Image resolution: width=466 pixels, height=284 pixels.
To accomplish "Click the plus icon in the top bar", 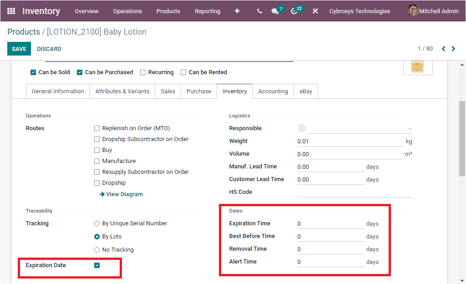I will point(237,10).
